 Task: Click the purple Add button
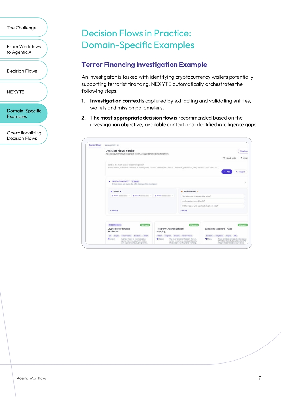tap(227, 172)
